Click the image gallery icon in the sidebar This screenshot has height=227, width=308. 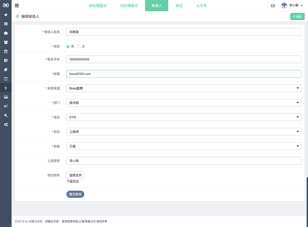5,97
